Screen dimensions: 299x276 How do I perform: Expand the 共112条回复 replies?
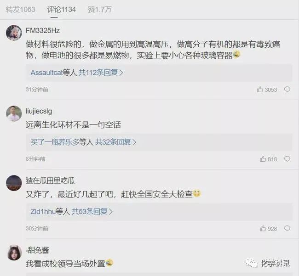click(101, 73)
